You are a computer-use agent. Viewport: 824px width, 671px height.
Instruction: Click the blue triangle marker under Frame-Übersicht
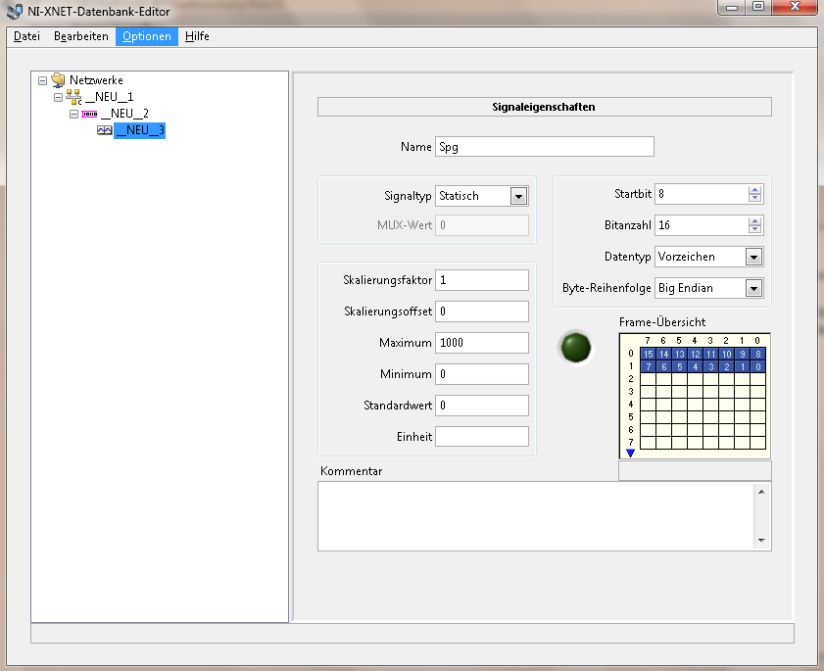(631, 453)
